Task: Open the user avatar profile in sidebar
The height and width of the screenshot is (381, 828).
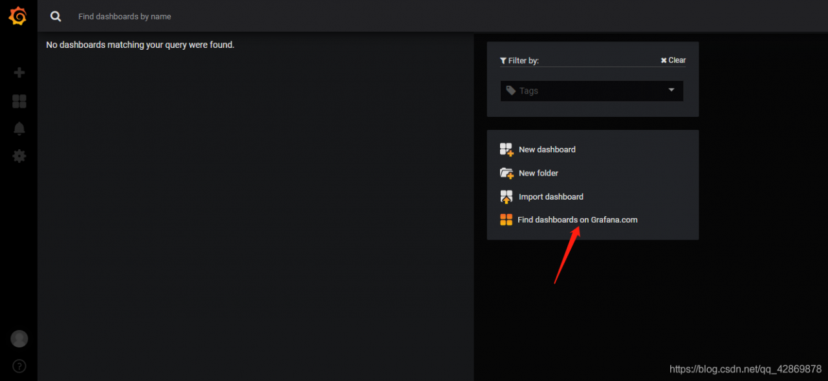Action: click(x=19, y=338)
